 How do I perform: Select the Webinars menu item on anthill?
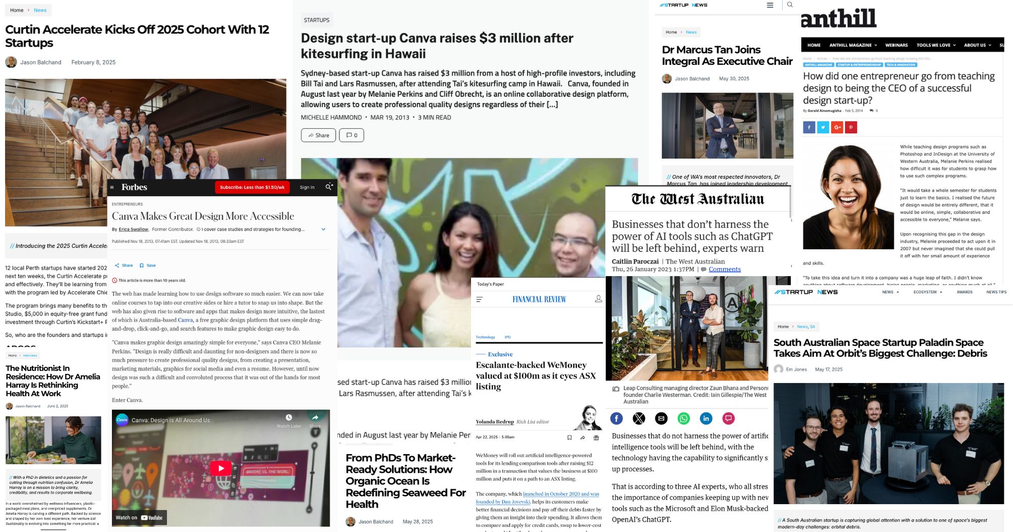point(897,45)
